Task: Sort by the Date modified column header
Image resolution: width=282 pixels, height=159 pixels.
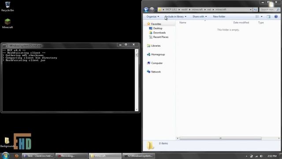Action: tap(241, 23)
